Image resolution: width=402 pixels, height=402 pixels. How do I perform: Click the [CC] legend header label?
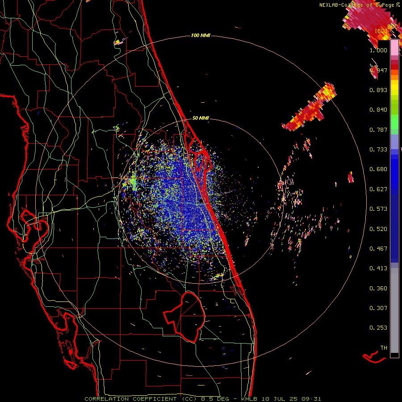tap(381, 31)
